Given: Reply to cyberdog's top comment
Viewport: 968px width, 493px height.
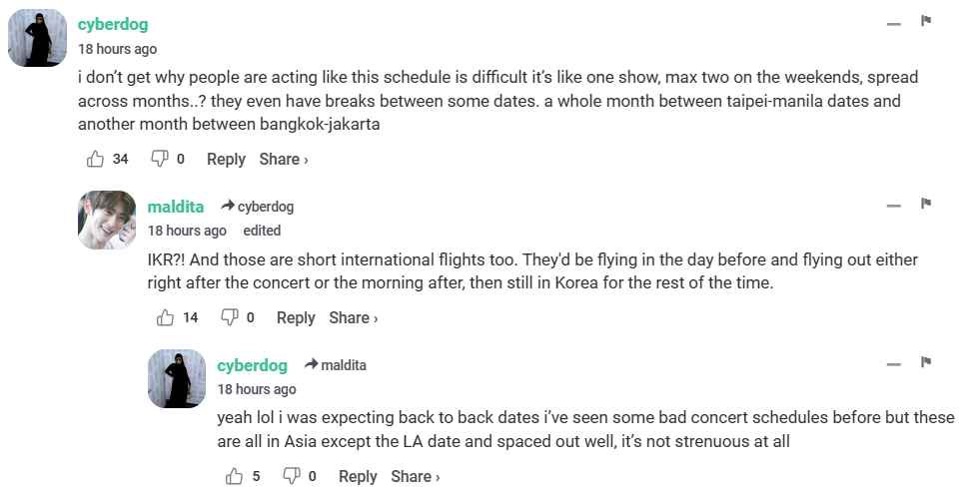Looking at the screenshot, I should 226,159.
